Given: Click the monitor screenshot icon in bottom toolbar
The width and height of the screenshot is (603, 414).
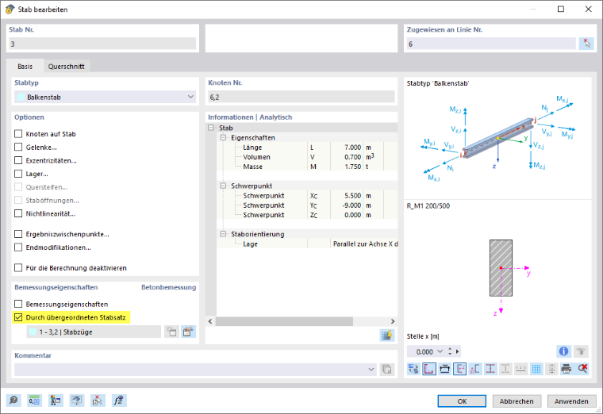Looking at the screenshot, I should point(76,401).
